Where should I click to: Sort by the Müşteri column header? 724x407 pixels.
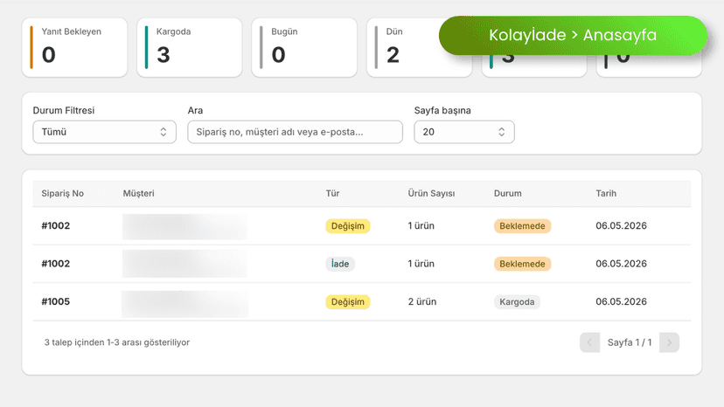[x=138, y=193]
